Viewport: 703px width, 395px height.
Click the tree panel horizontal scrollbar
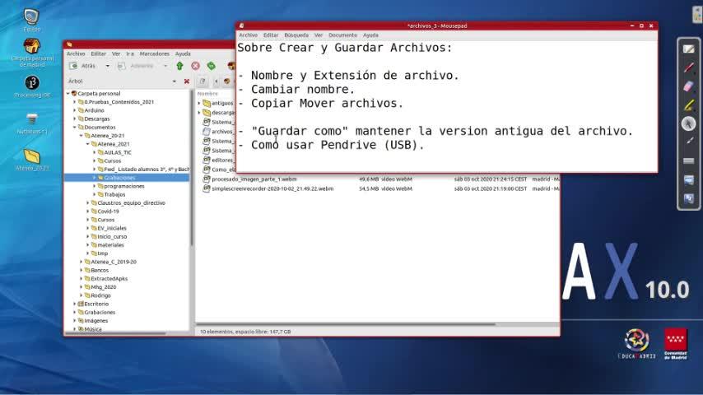(x=116, y=333)
